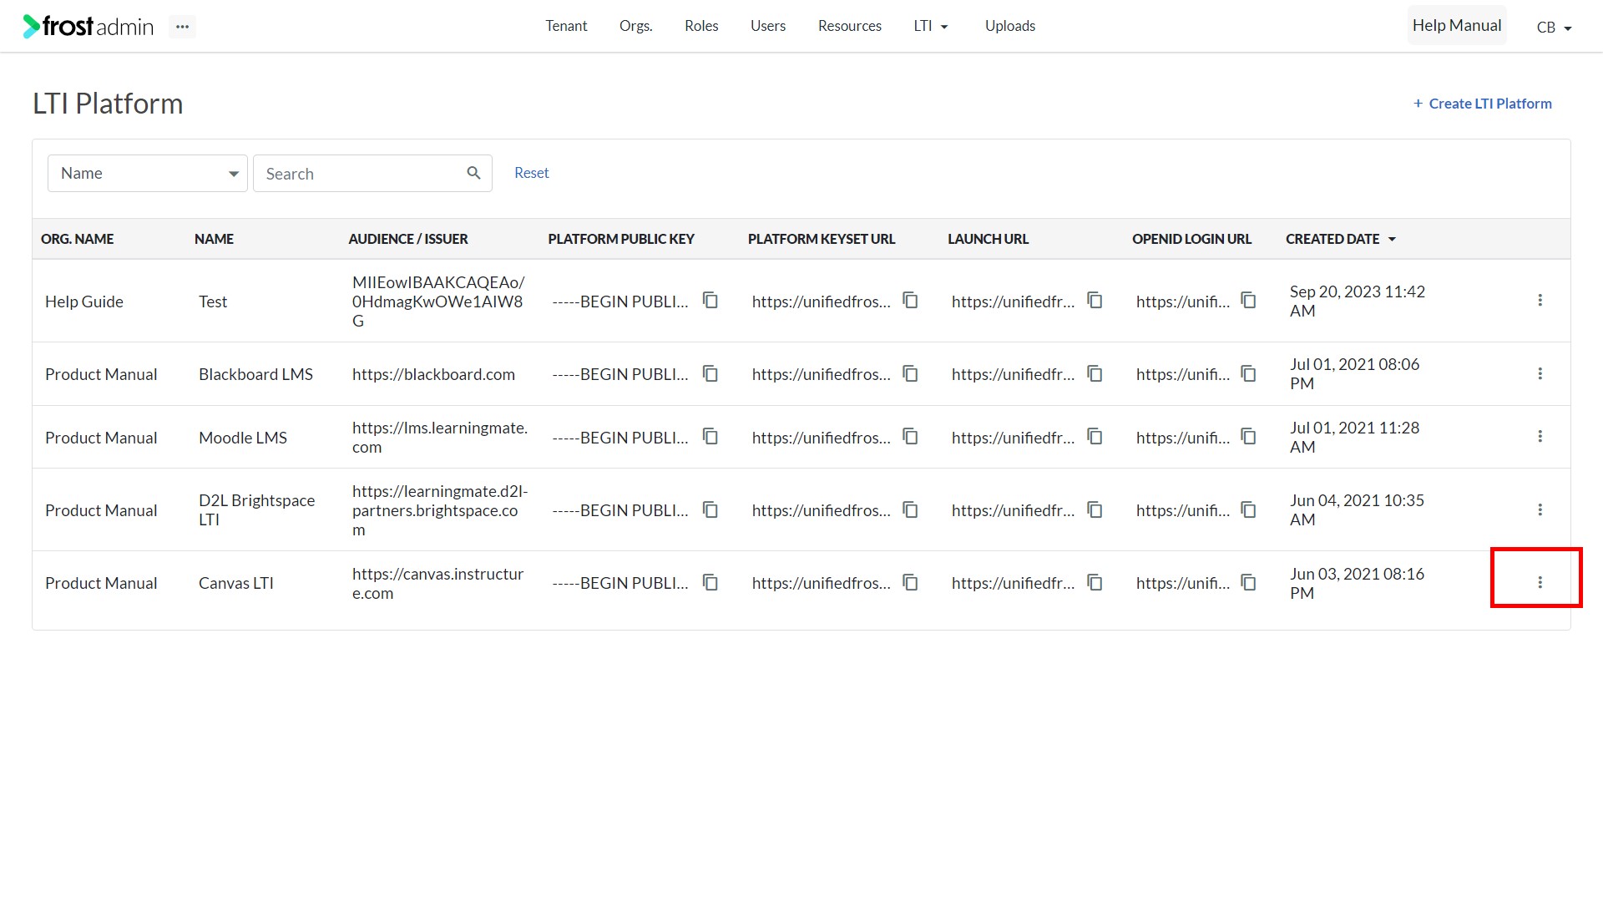
Task: Select the Jun 04, 2021 10:35 AM date
Action: [x=1358, y=509]
